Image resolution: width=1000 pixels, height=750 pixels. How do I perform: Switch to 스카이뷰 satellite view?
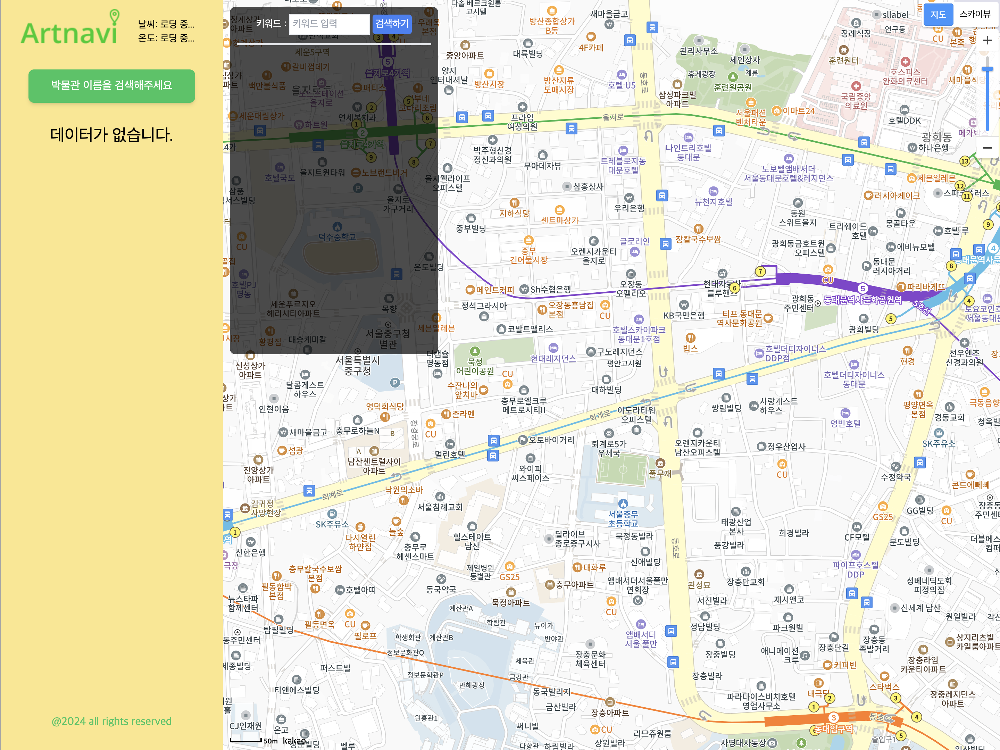[975, 15]
